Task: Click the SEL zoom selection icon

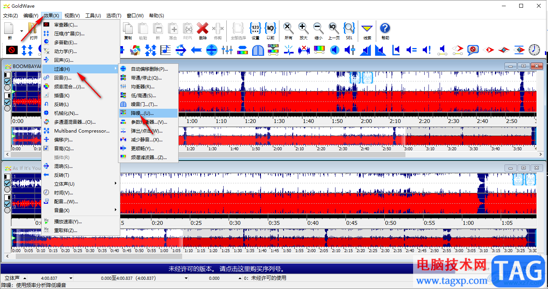Action: click(349, 31)
